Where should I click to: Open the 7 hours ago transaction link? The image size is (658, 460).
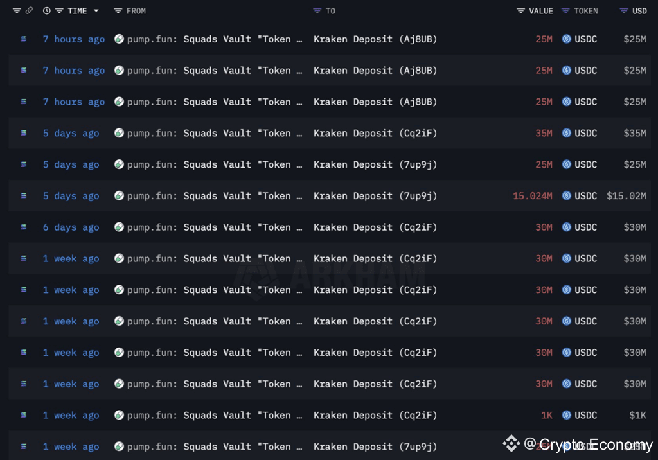(x=73, y=39)
